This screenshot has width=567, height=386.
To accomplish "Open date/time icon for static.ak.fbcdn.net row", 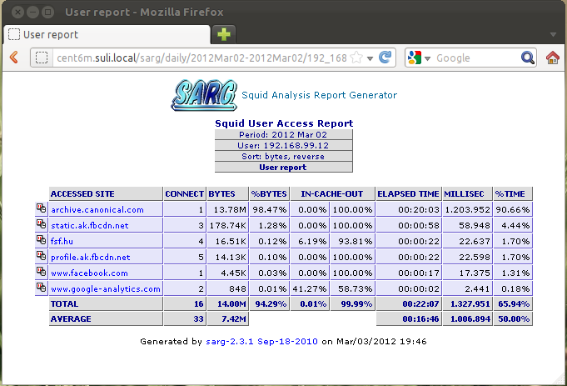I will tap(42, 224).
